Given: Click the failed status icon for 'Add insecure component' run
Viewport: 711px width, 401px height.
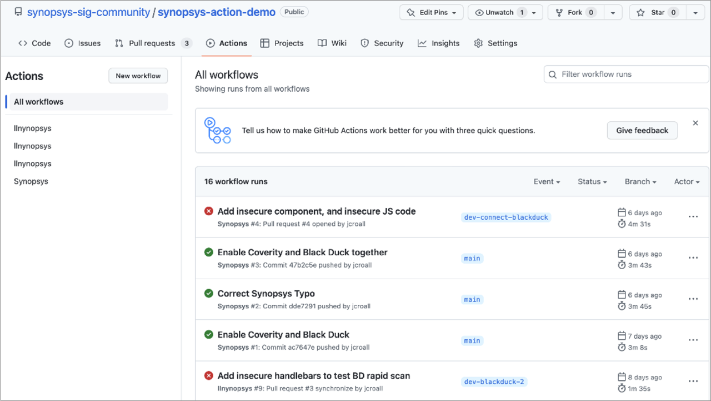Looking at the screenshot, I should 209,211.
